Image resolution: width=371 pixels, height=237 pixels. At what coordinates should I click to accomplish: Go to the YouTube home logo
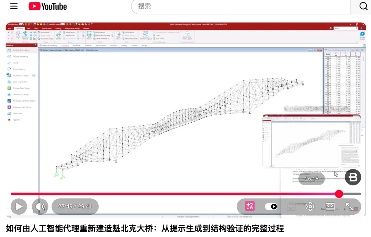coord(47,7)
